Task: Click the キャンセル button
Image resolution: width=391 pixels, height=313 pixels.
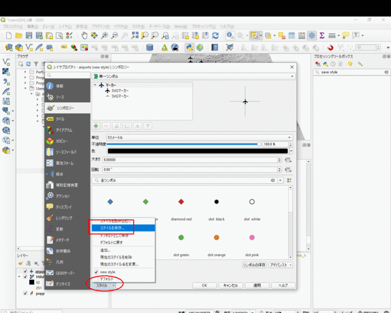Action: pyautogui.click(x=231, y=285)
